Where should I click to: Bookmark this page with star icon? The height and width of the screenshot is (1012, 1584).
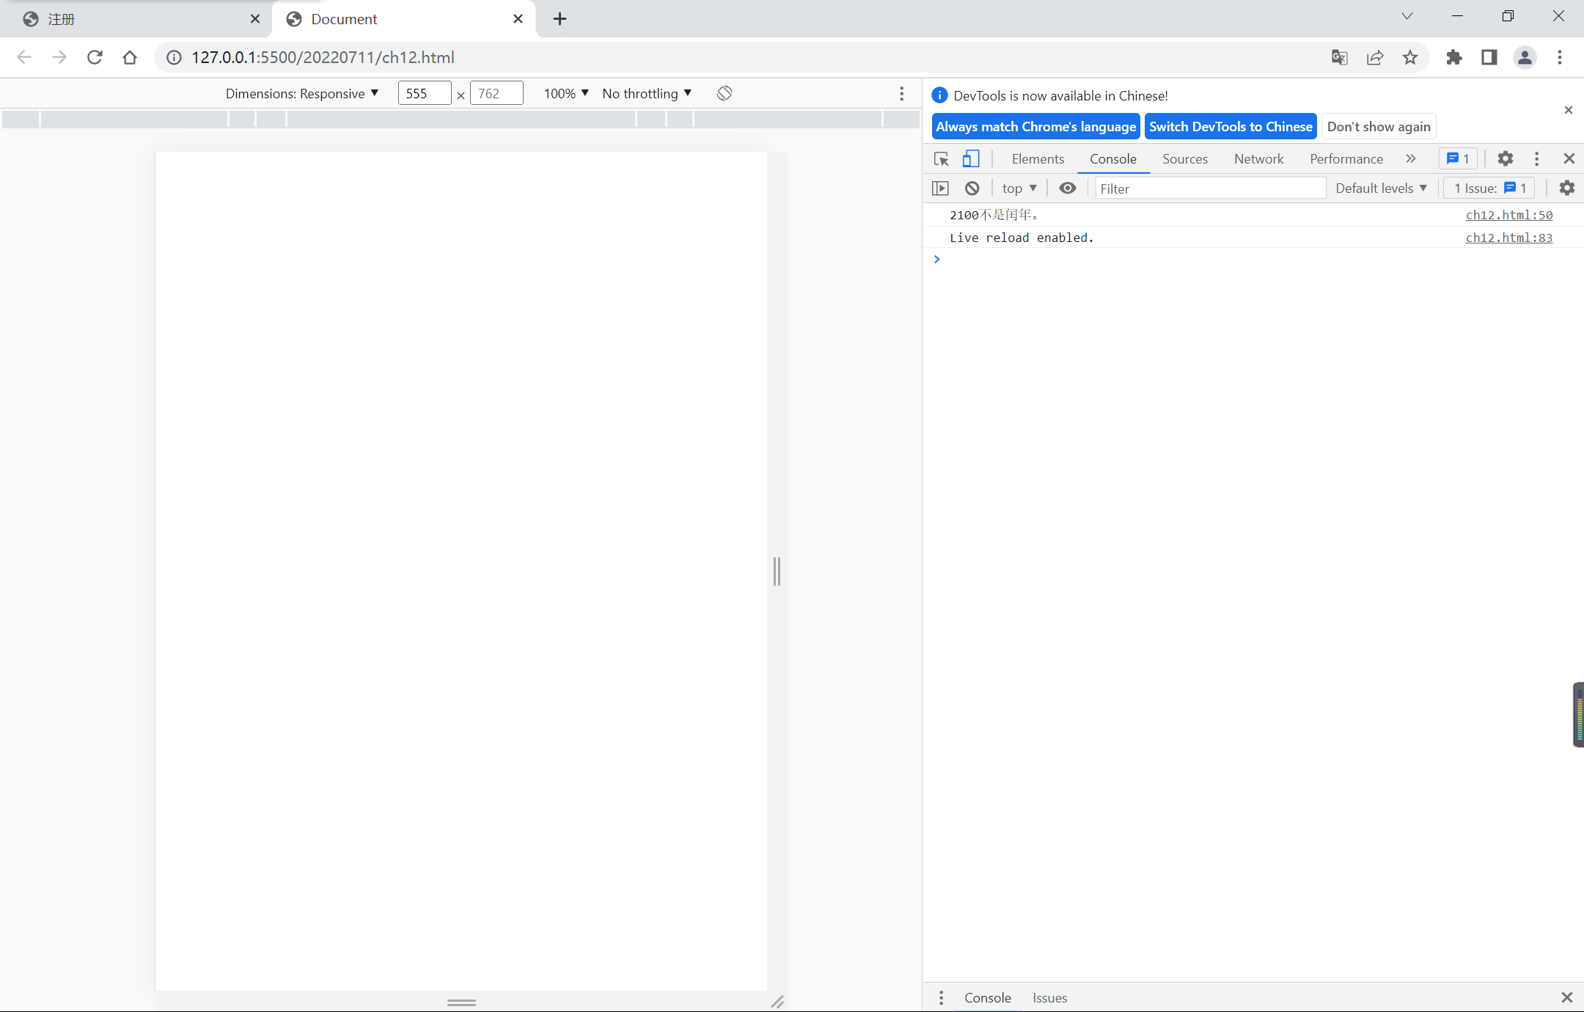pos(1410,57)
